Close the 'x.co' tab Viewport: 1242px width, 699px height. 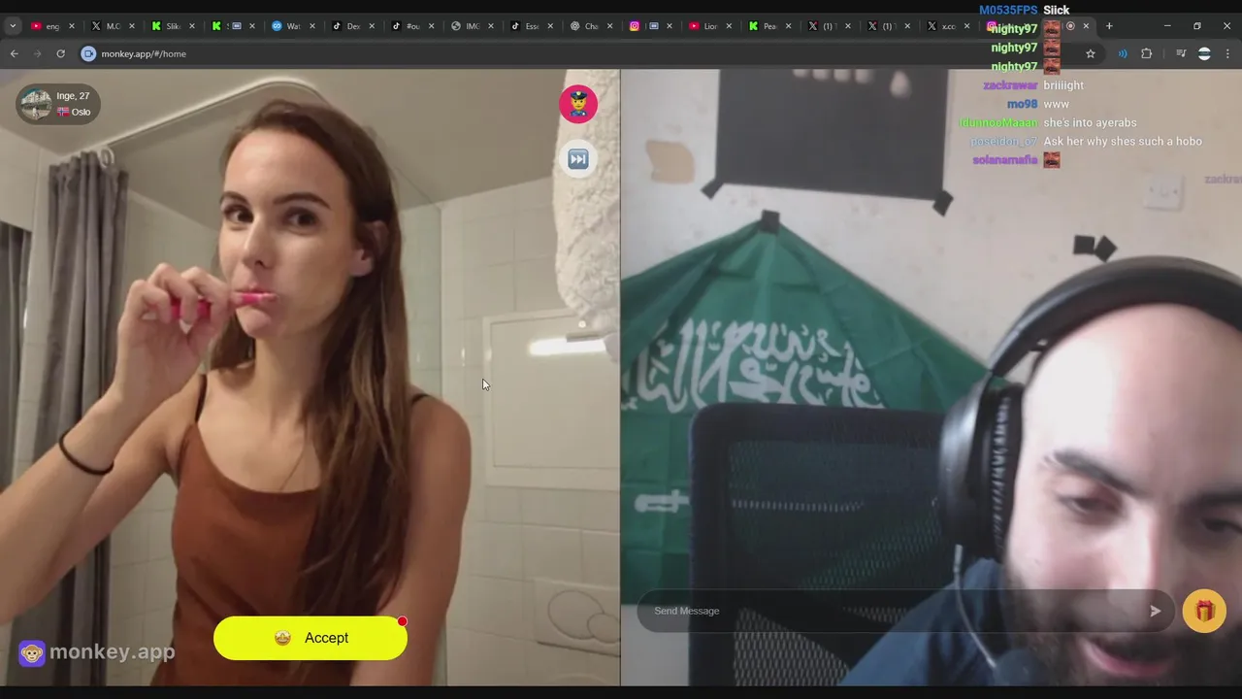pos(968,26)
